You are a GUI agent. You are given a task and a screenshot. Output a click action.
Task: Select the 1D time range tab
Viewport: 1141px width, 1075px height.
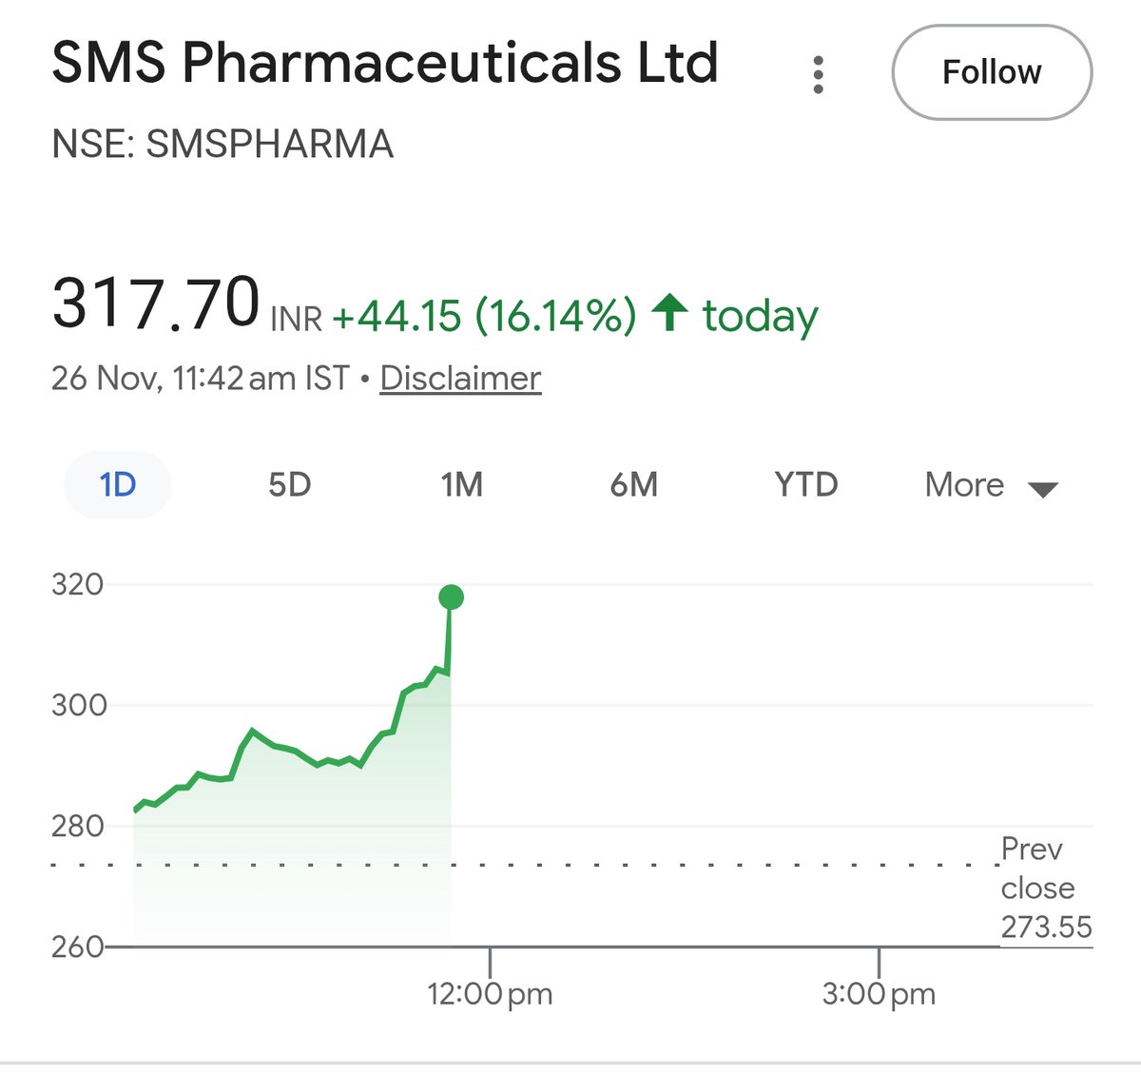point(118,485)
